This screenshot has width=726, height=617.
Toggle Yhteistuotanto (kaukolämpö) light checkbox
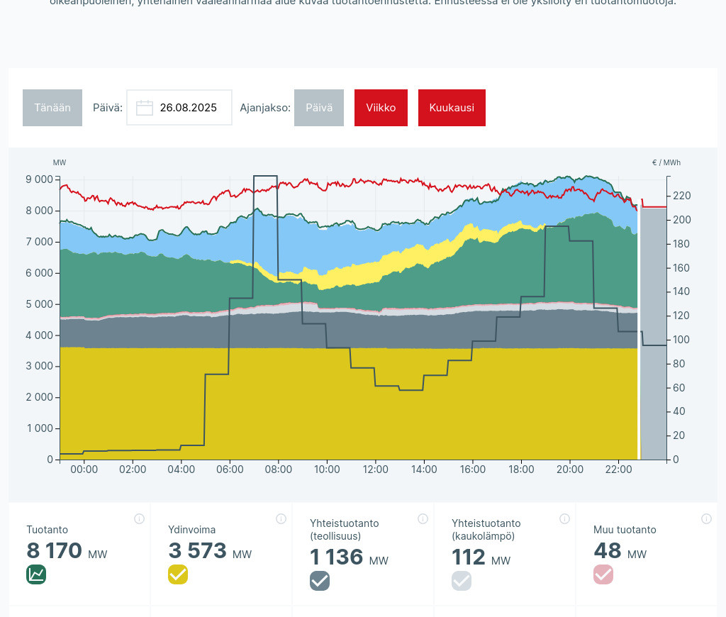point(462,581)
